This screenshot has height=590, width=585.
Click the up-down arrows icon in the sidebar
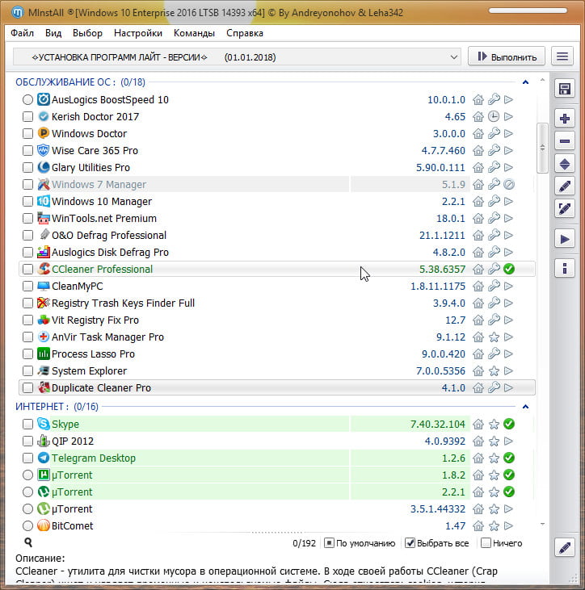tap(565, 164)
